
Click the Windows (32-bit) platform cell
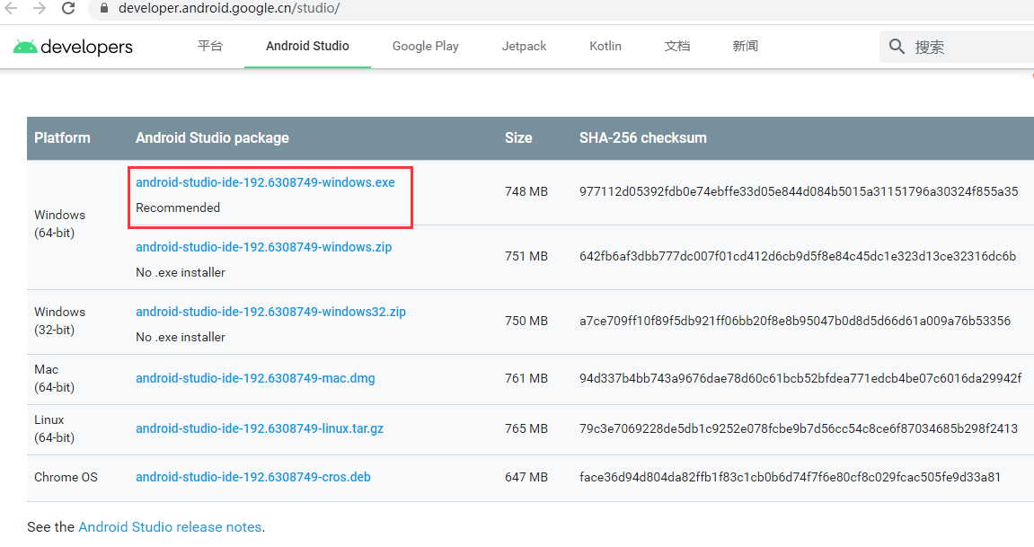[x=59, y=321]
